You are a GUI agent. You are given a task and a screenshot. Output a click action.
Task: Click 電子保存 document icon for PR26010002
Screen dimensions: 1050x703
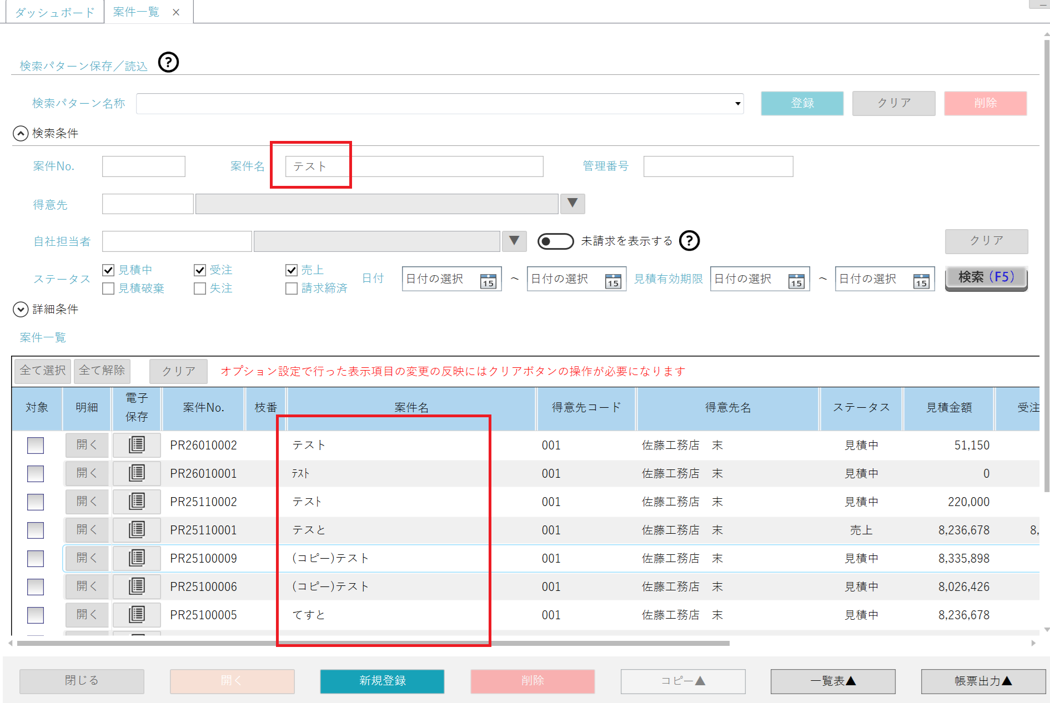pos(137,445)
